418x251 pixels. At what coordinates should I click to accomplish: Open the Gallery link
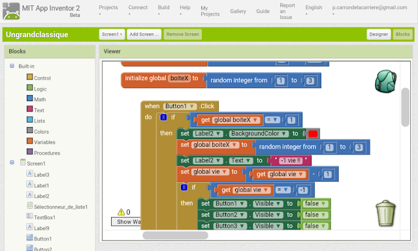click(238, 11)
